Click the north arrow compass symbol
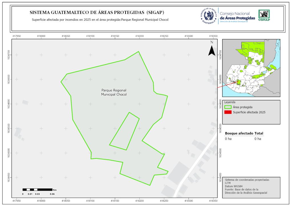292x206 pixels. click(212, 49)
